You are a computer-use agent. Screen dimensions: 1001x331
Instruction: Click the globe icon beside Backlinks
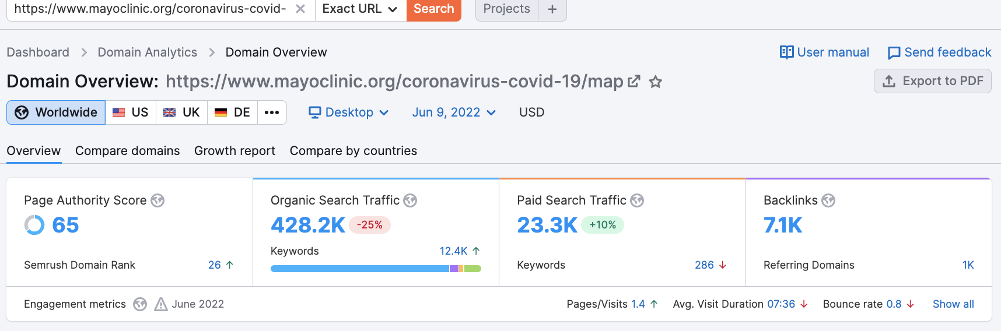[828, 200]
